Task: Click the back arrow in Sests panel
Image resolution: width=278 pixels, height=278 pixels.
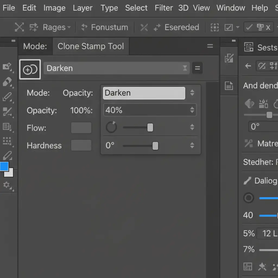Action: coord(248,66)
